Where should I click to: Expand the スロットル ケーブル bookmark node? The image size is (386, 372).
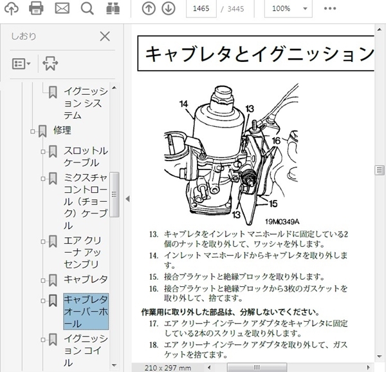43,152
